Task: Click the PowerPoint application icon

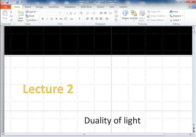Action: coord(2,2)
